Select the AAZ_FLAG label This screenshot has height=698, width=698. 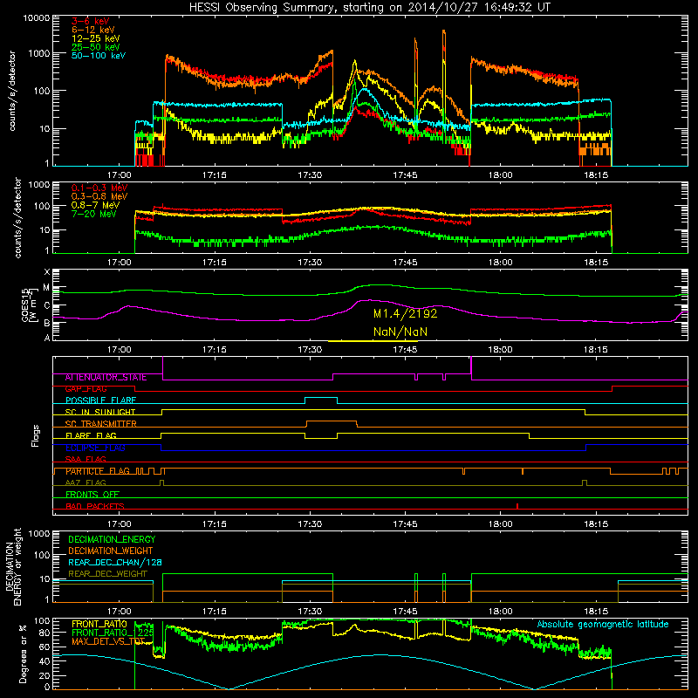pos(86,482)
